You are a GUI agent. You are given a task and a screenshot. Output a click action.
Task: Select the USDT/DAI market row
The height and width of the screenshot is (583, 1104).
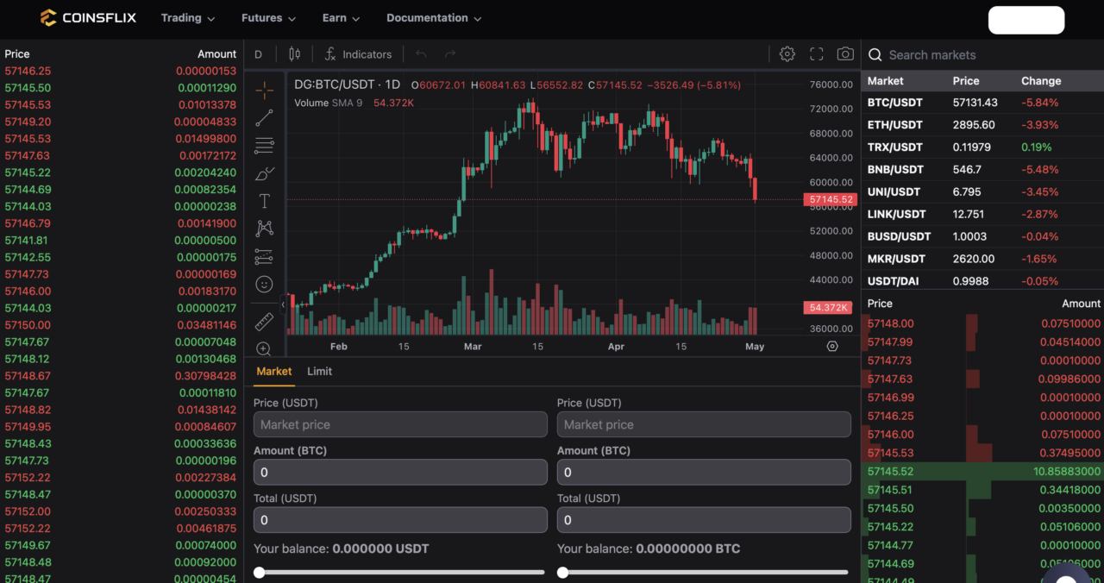click(x=982, y=281)
